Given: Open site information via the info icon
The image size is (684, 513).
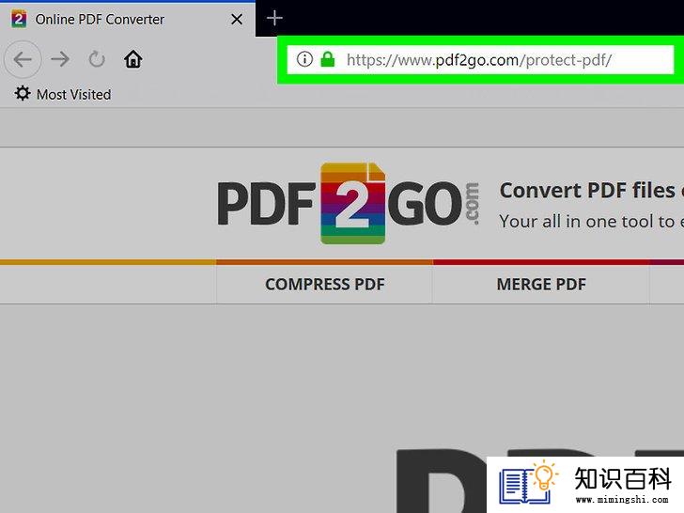Looking at the screenshot, I should pos(304,59).
